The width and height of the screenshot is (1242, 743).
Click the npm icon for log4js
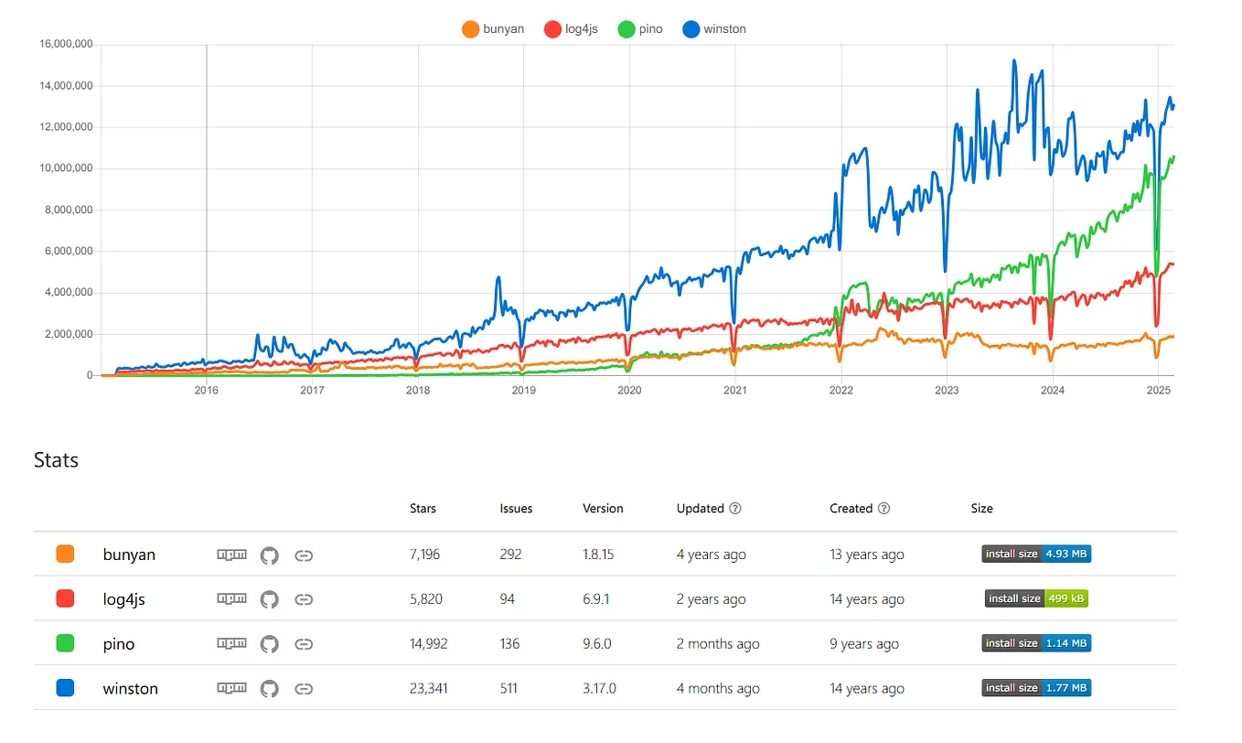pyautogui.click(x=231, y=598)
